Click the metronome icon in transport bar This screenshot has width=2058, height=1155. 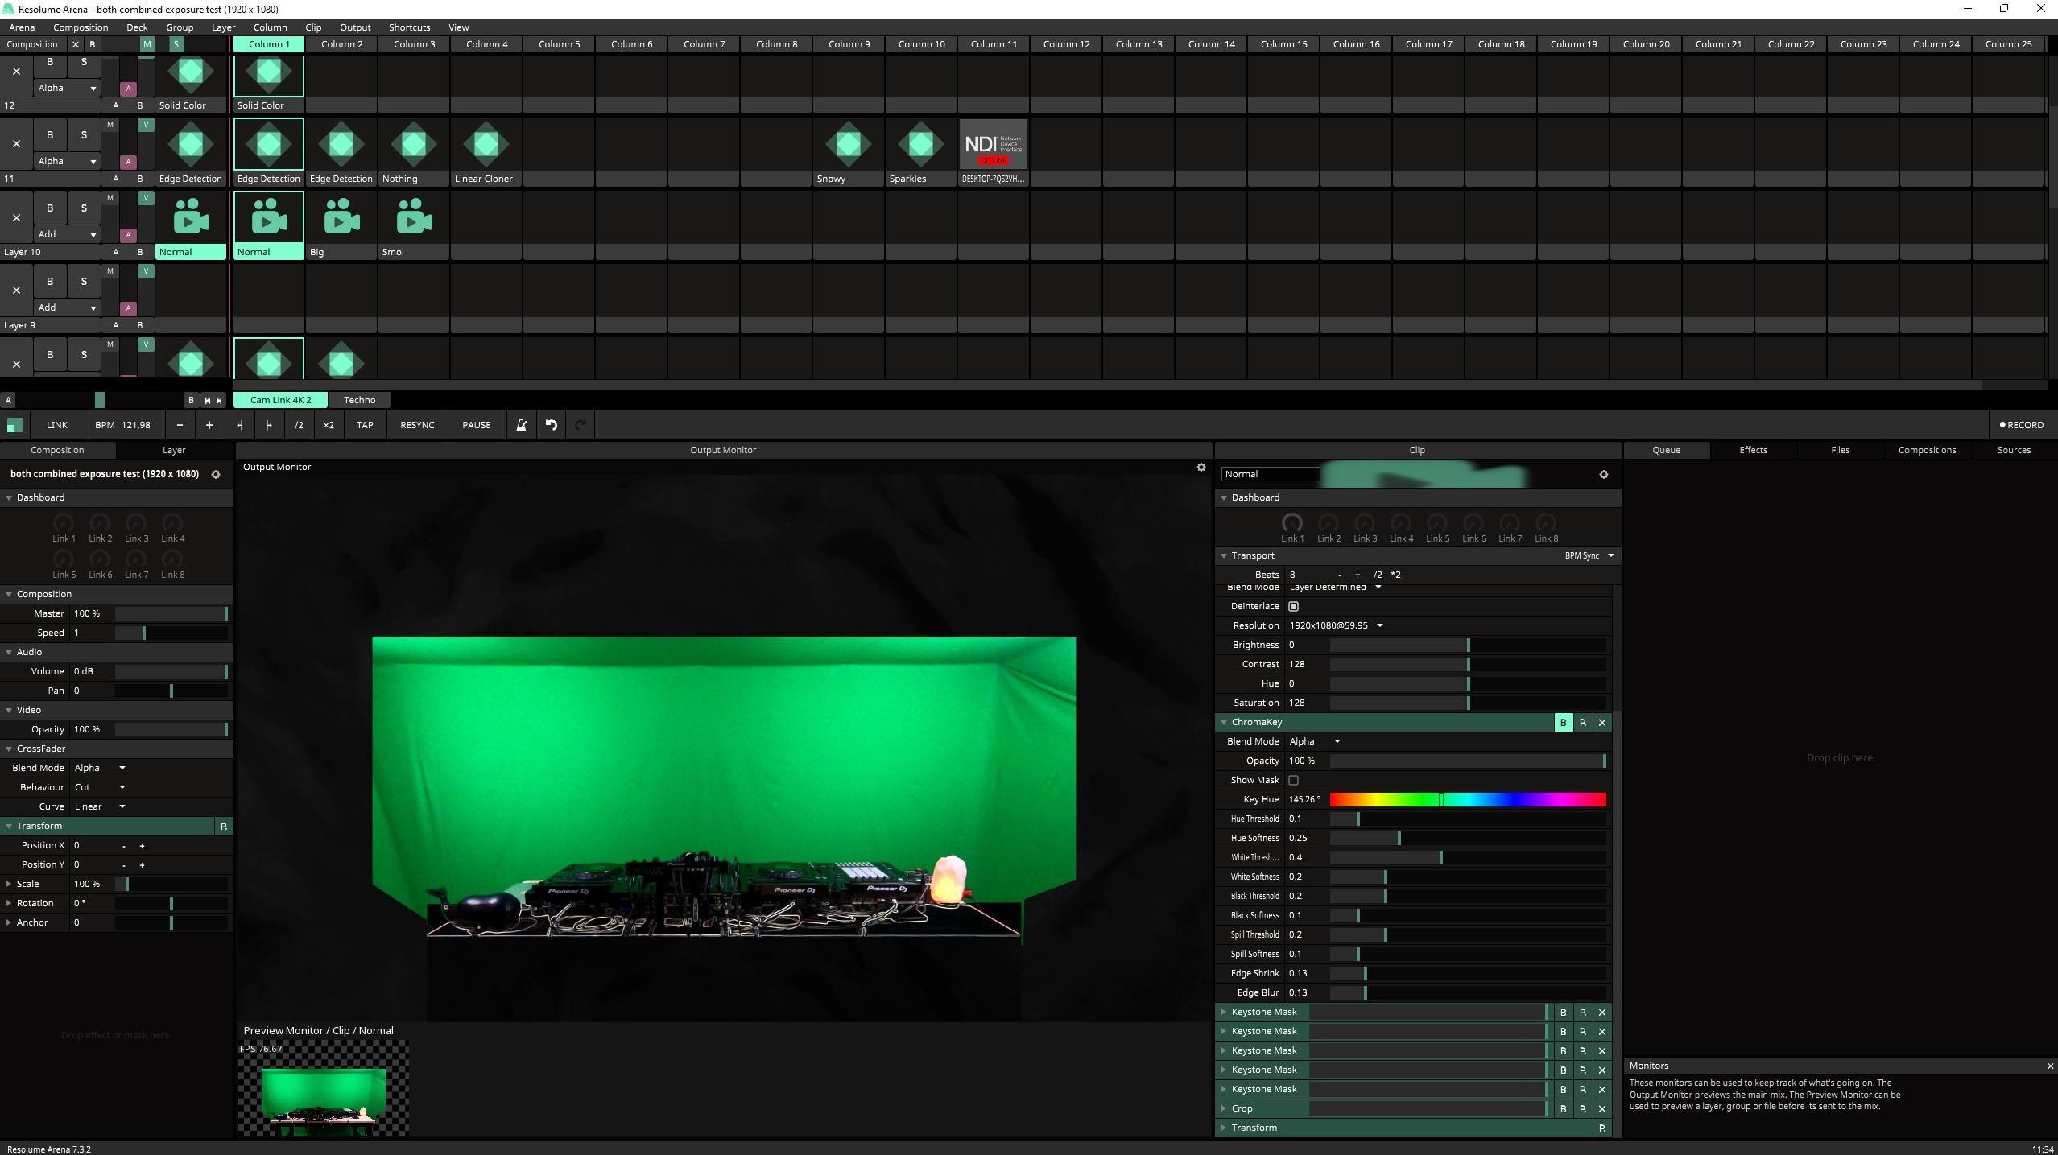(x=521, y=425)
